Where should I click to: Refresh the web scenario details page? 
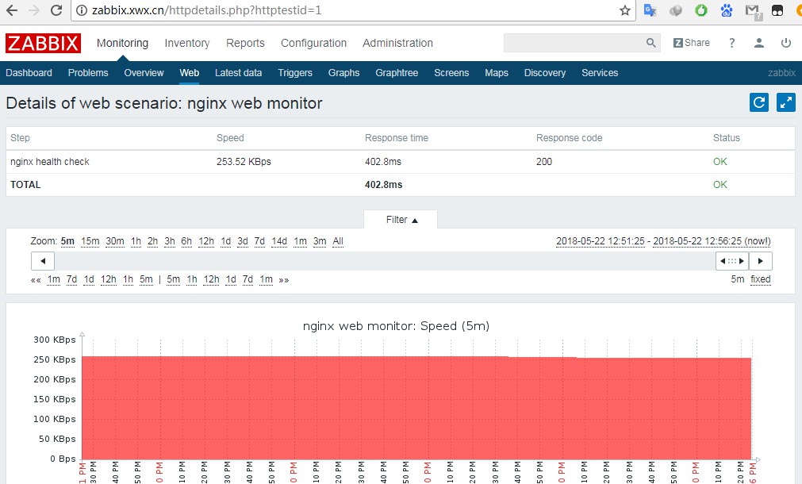pos(759,102)
